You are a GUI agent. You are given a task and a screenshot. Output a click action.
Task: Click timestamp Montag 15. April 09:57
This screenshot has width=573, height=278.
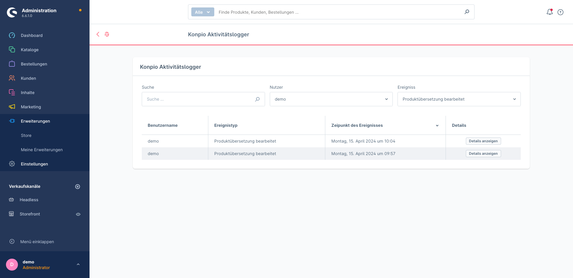pyautogui.click(x=363, y=154)
